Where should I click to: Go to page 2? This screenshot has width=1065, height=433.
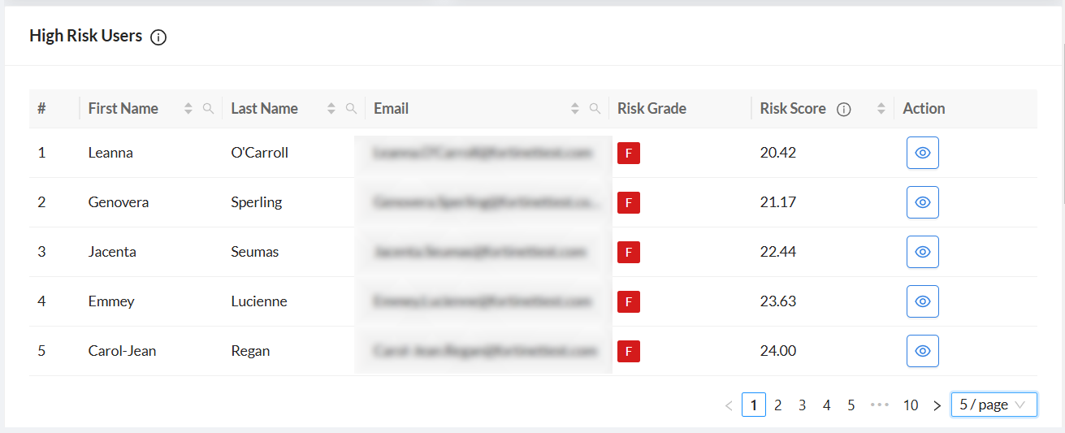[x=778, y=405]
